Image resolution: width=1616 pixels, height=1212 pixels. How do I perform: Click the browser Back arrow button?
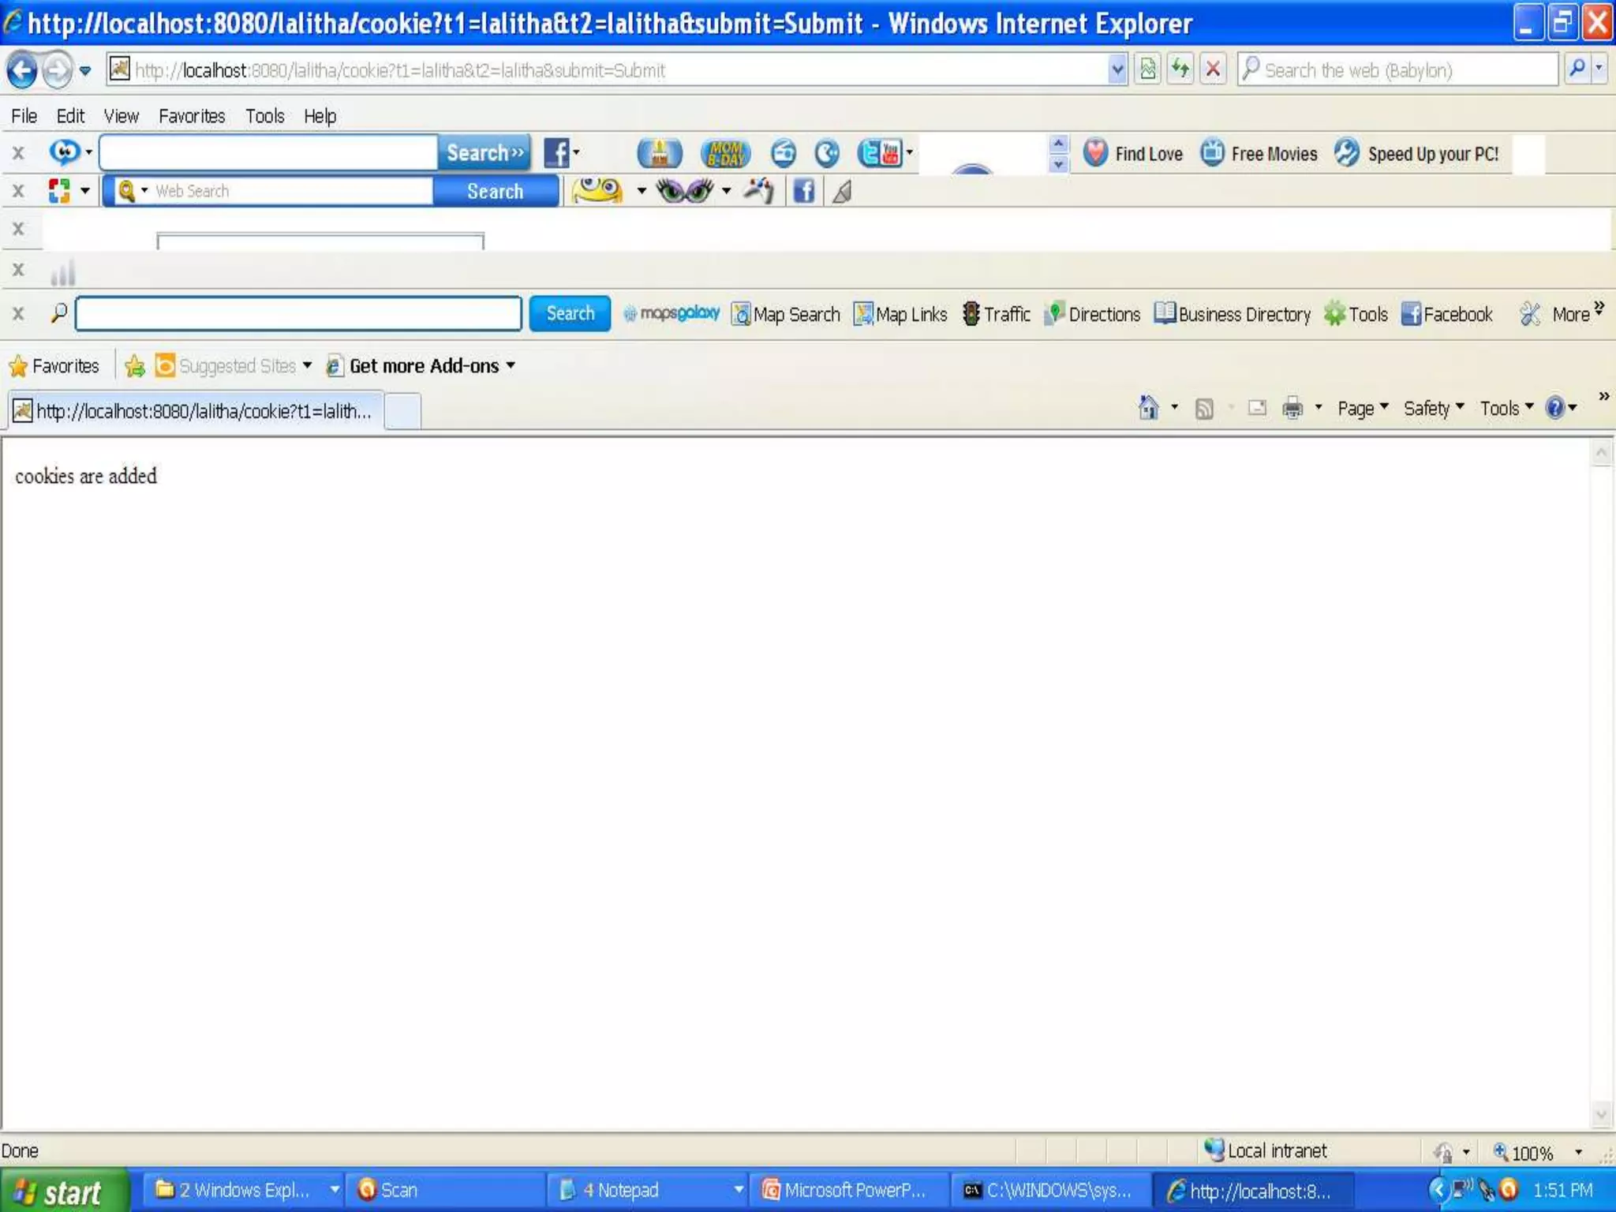tap(22, 70)
